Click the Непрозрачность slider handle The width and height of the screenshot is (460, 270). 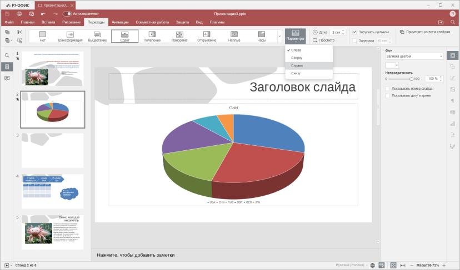point(412,79)
